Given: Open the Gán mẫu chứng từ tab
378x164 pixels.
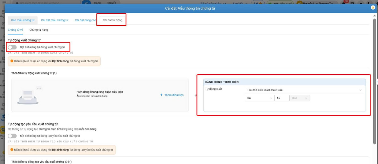Looking at the screenshot, I should [23, 20].
